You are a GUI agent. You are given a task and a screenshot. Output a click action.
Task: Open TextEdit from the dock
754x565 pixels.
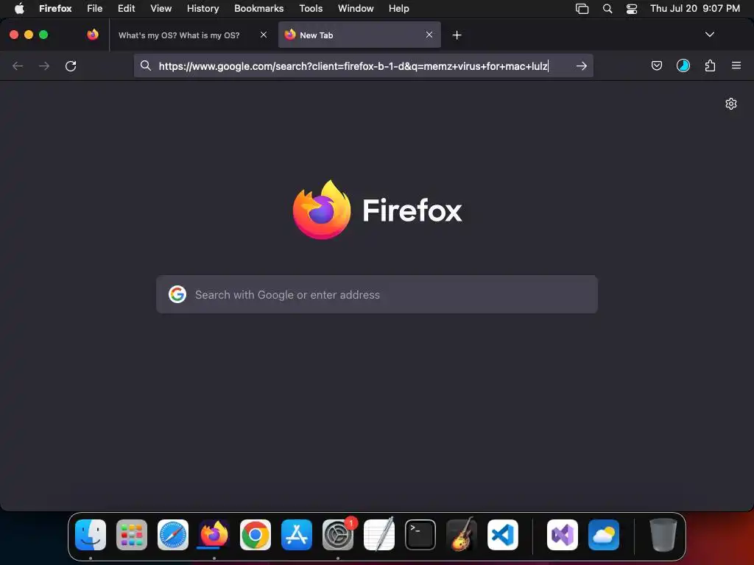click(379, 534)
